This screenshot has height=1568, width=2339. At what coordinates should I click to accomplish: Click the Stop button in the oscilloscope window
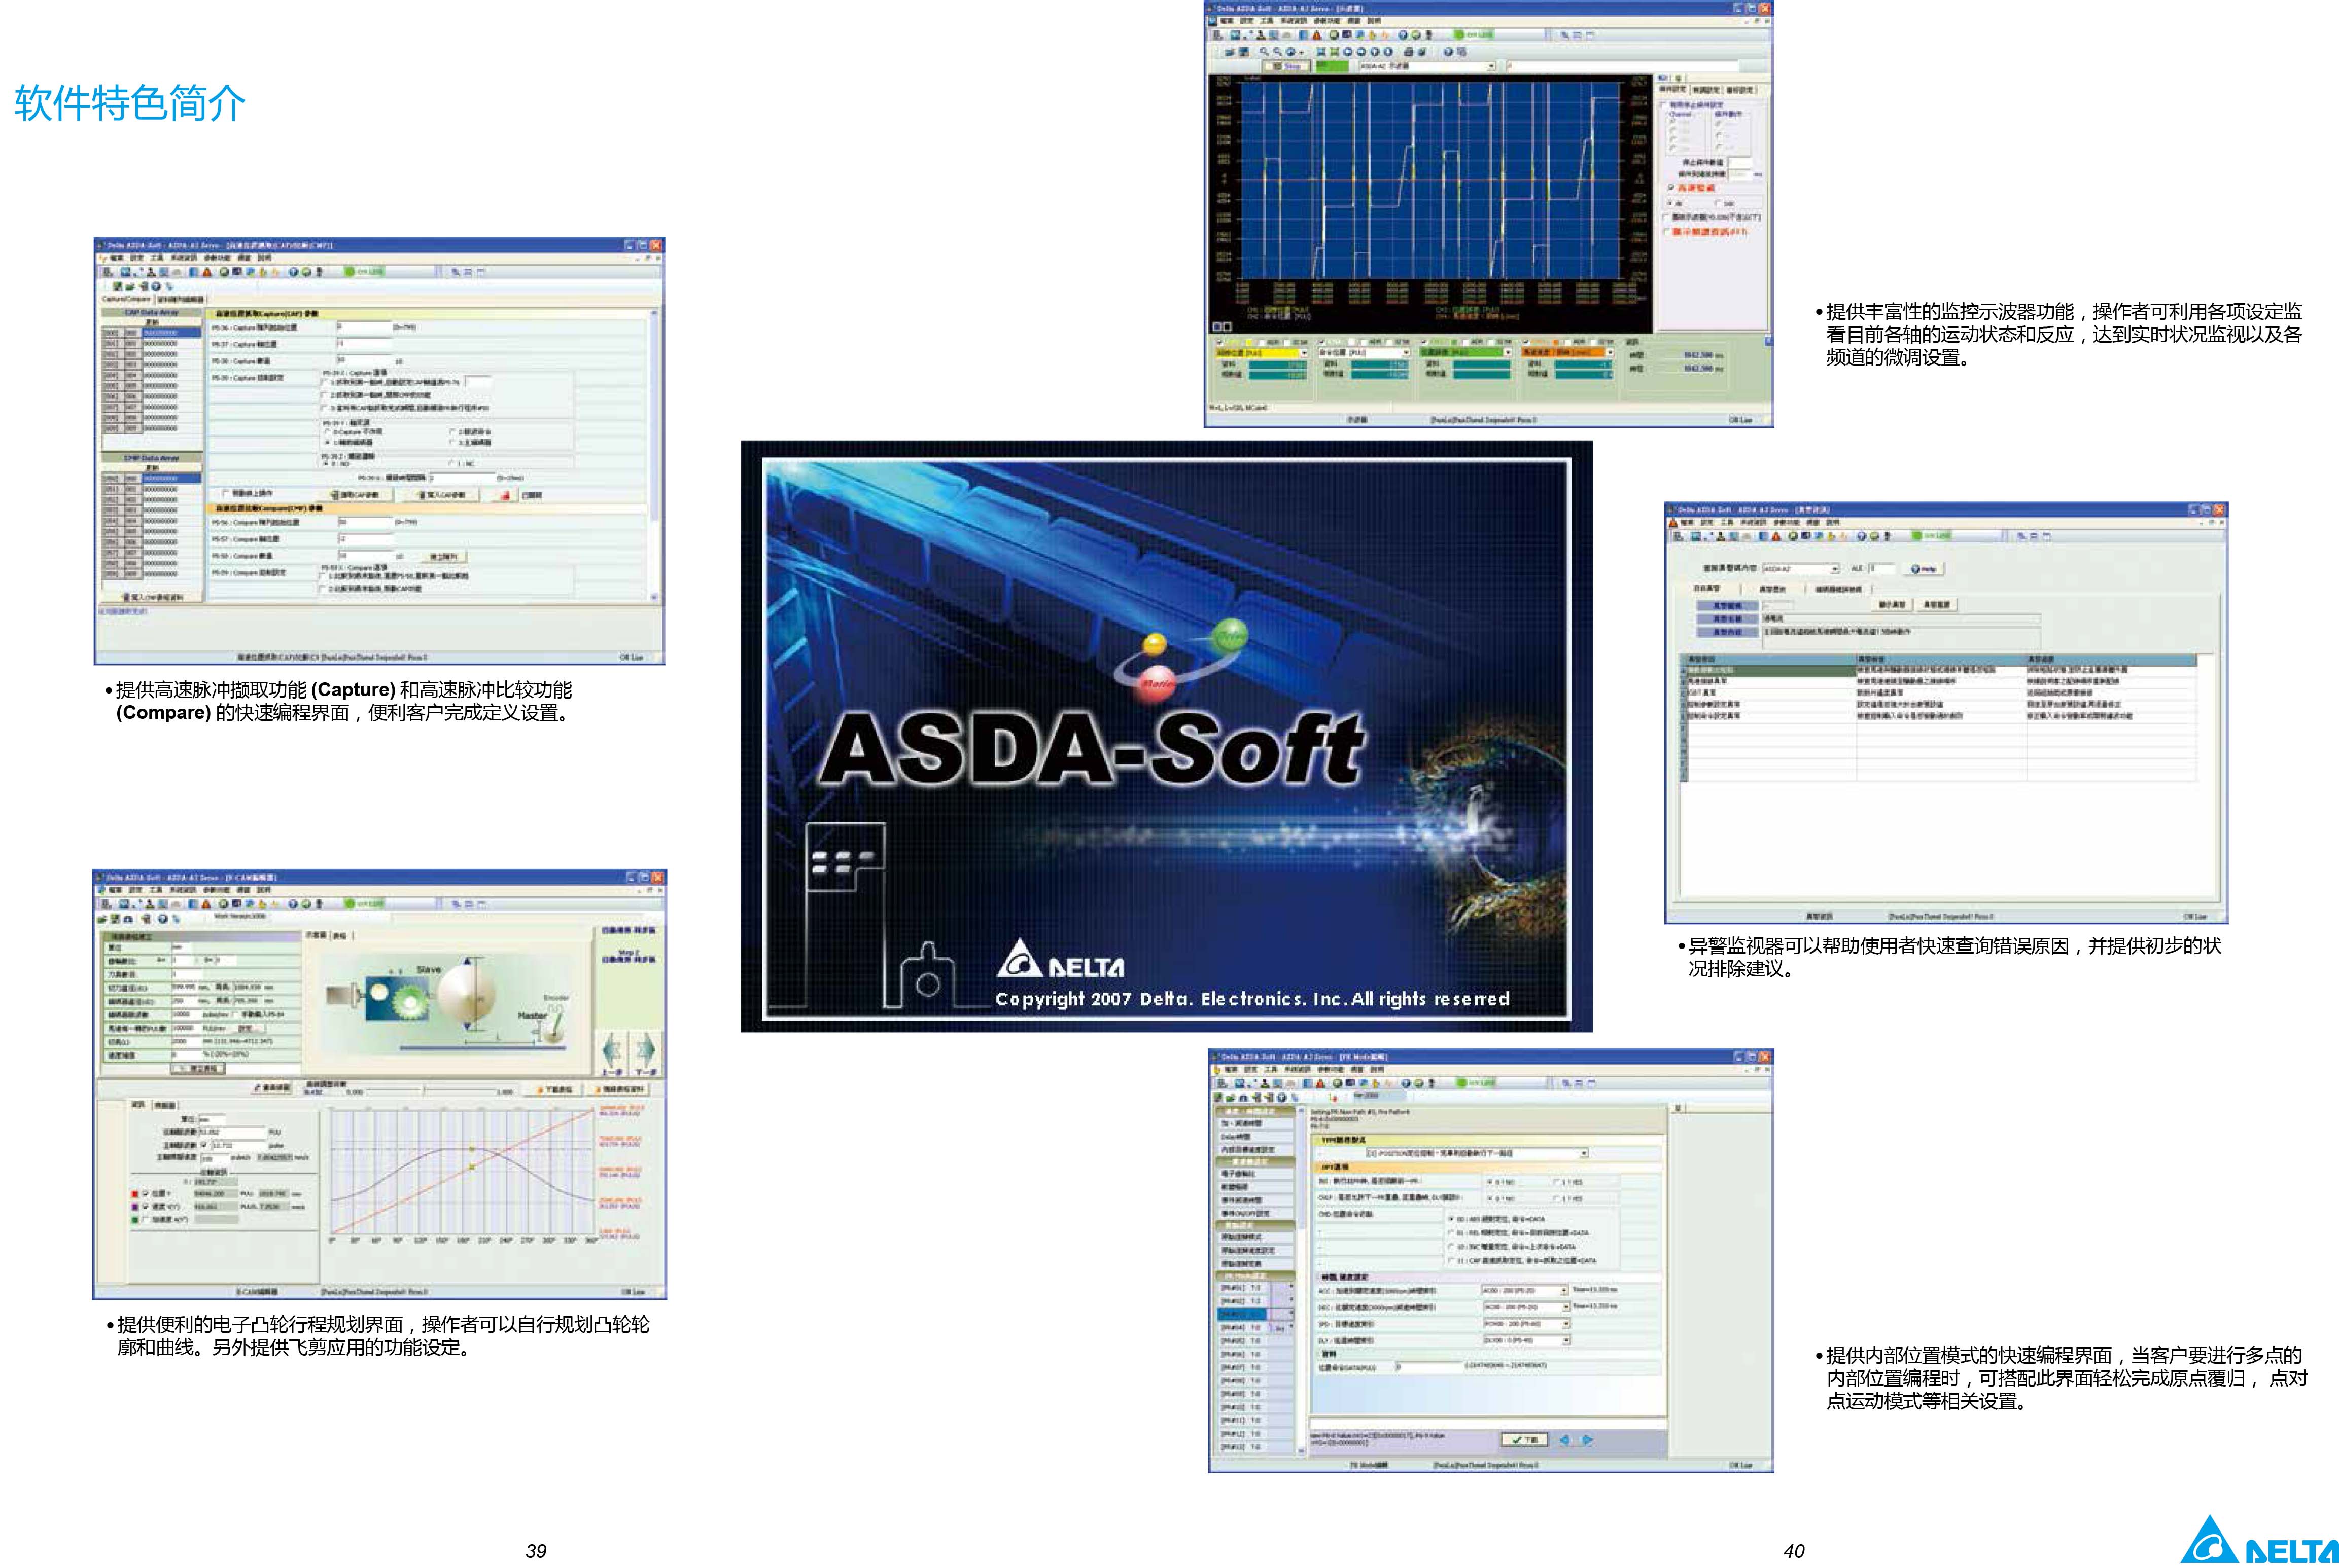click(x=1286, y=66)
